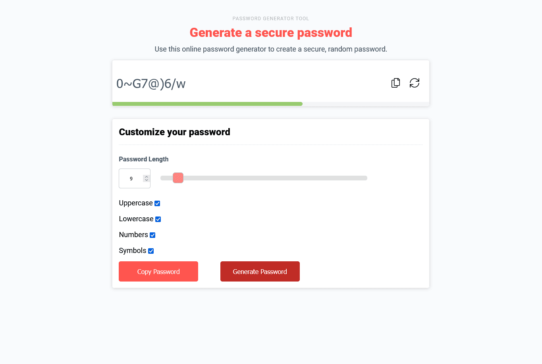Image resolution: width=542 pixels, height=364 pixels.
Task: Click the Uppercase label text
Action: click(x=136, y=203)
